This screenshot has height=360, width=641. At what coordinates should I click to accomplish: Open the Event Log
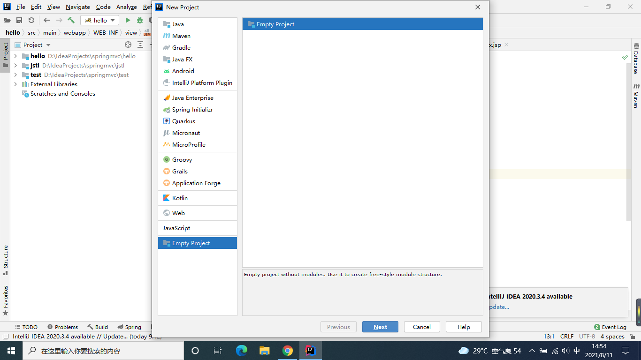(610, 327)
